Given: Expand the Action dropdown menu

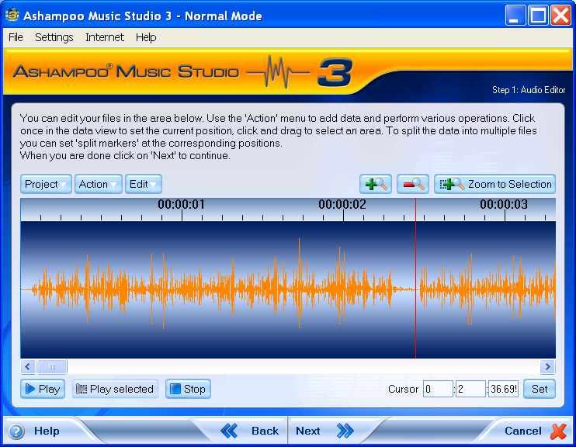Looking at the screenshot, I should [x=98, y=184].
